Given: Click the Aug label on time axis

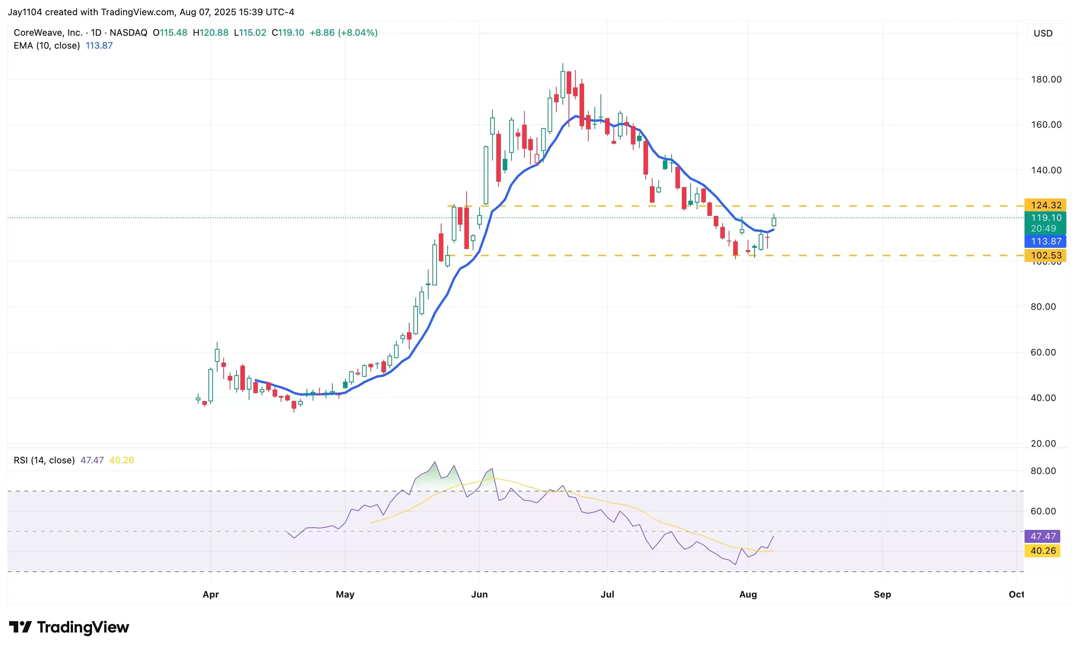Looking at the screenshot, I should (748, 594).
